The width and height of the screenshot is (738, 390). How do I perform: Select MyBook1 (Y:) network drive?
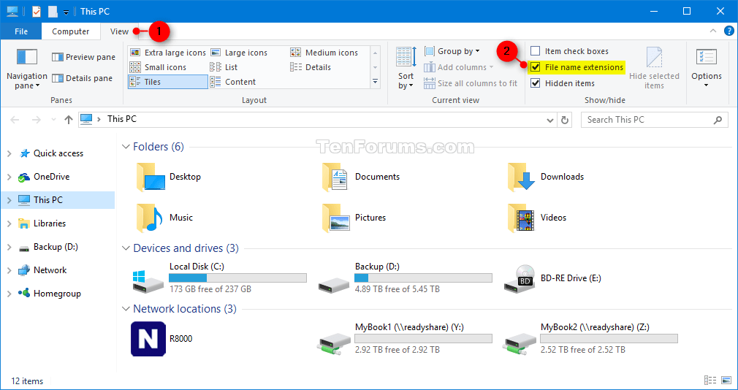click(x=405, y=339)
